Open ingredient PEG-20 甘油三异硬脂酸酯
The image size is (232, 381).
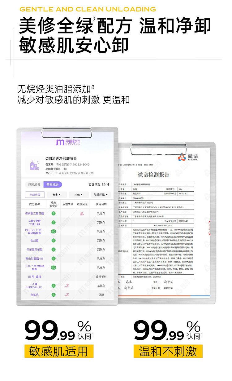point(35,232)
